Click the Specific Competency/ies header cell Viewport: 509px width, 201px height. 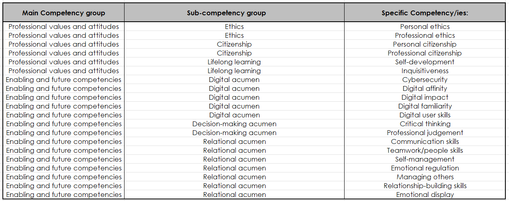[425, 13]
